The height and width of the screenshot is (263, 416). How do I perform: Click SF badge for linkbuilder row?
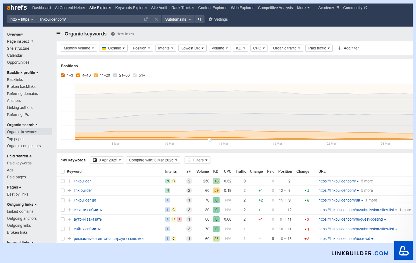coord(189,181)
